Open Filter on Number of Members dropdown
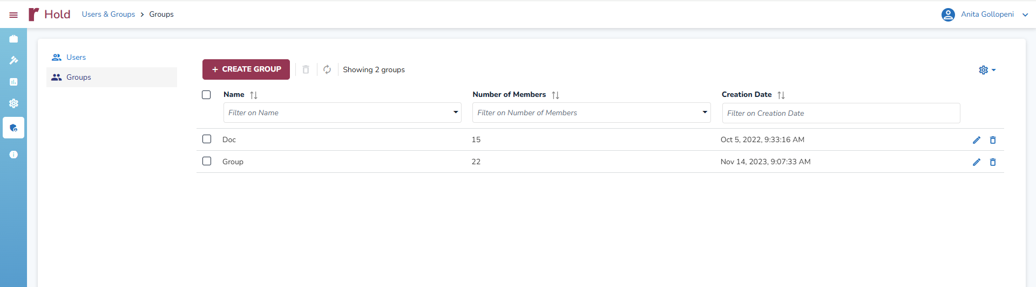Image resolution: width=1036 pixels, height=287 pixels. [705, 113]
